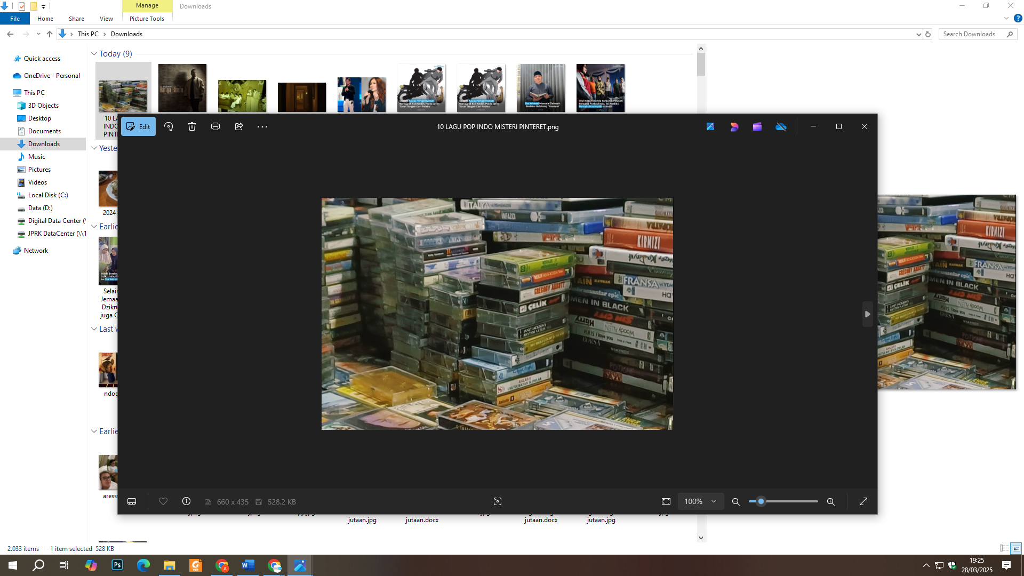Screen dimensions: 1024x576
Task: Select the man in dark jacket thumbnail
Action: [x=182, y=88]
